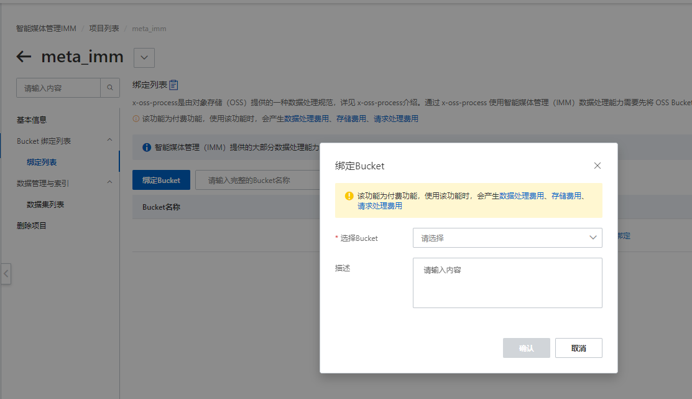Focus the sidebar search input field
Viewport: 692px width, 399px height.
(x=58, y=88)
